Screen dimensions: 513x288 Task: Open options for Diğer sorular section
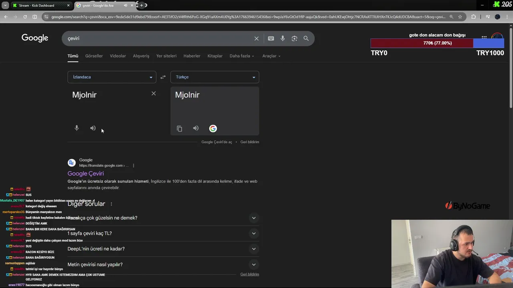coord(111,204)
